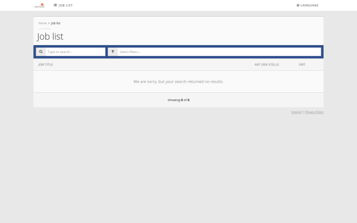The image size is (357, 223).
Task: Click the magnifier search icon
Action: (41, 52)
